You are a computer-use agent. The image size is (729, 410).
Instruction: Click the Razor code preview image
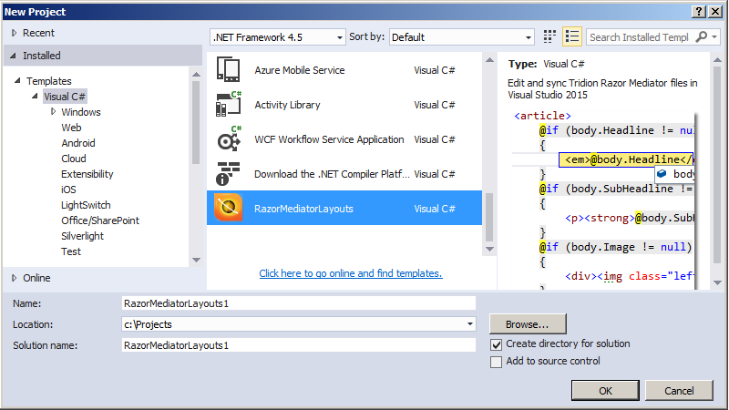tap(603, 200)
